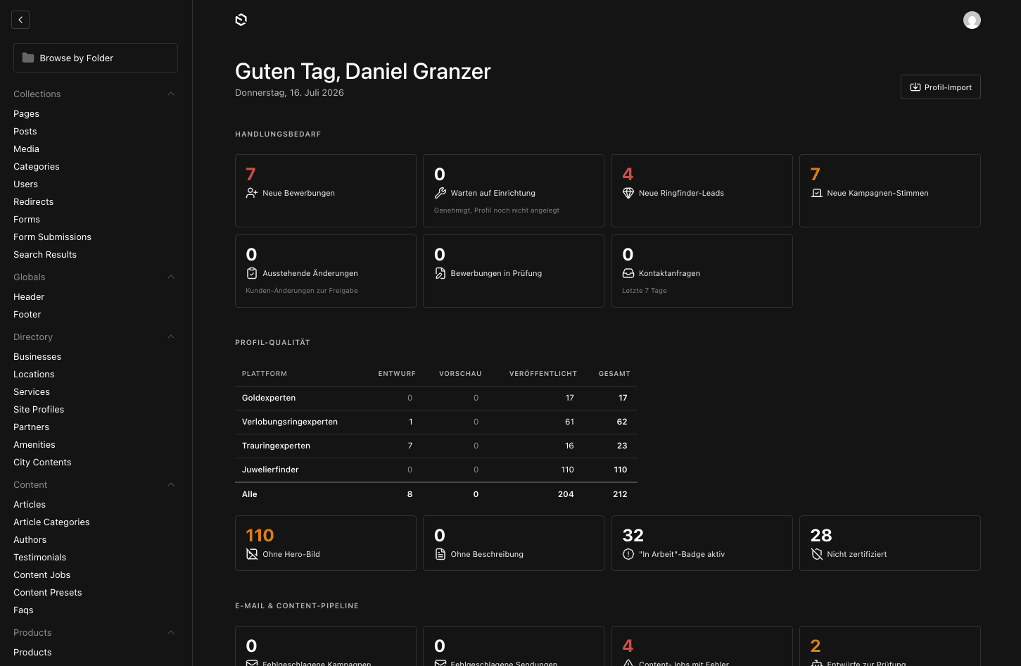Viewport: 1021px width, 666px height.
Task: Click the Profil-Import button
Action: point(940,87)
